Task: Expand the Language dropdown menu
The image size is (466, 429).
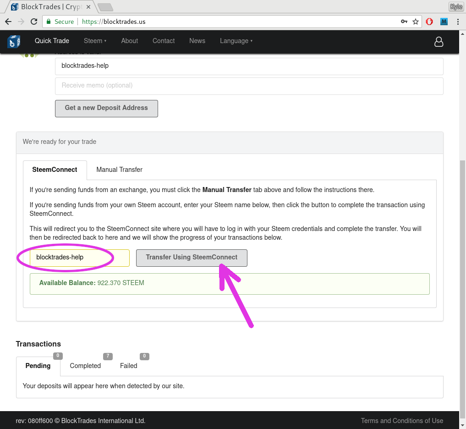Action: [236, 41]
